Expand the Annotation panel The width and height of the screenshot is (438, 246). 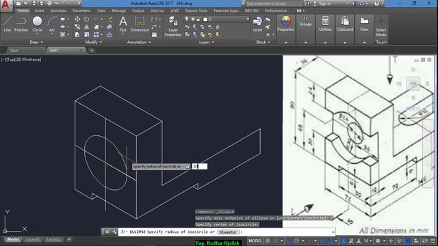coord(139,42)
